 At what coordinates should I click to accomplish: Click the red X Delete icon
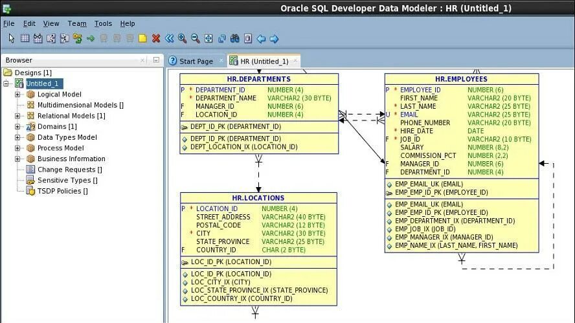[156, 38]
